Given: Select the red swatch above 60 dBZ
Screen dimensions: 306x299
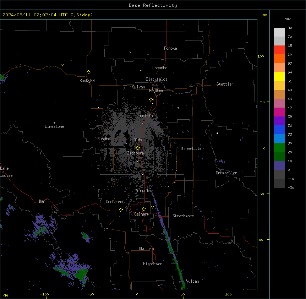Looking at the screenshot, I should point(279,50).
